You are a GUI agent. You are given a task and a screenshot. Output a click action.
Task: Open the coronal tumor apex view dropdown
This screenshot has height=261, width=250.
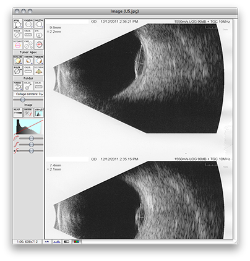[28, 60]
